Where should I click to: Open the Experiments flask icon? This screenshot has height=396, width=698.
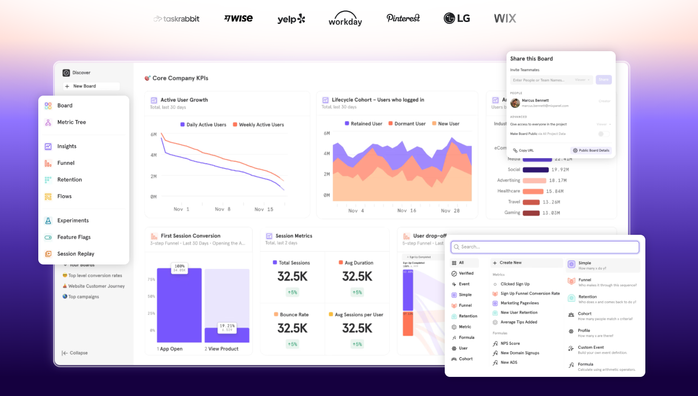point(48,220)
